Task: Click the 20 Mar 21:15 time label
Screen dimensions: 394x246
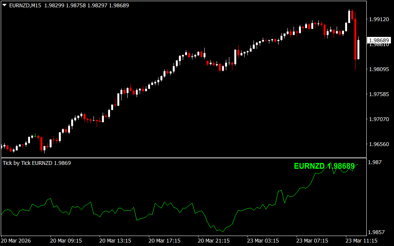Action: (x=214, y=241)
